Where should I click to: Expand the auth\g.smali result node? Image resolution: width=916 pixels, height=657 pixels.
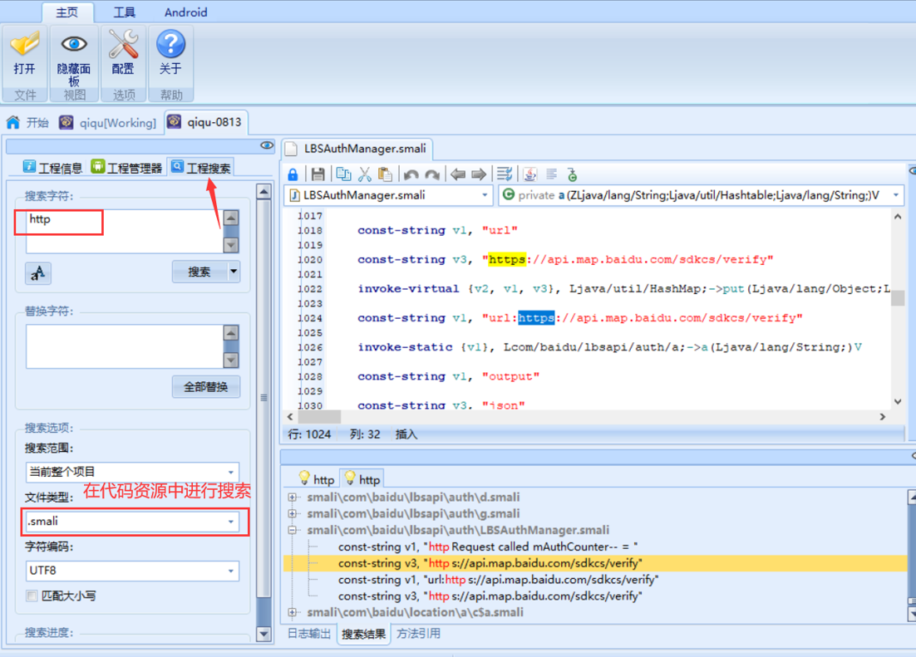coord(292,513)
